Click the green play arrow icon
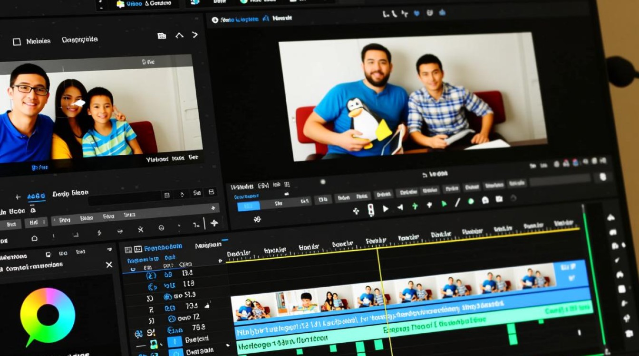Viewport: 639px width, 356px height. click(444, 204)
